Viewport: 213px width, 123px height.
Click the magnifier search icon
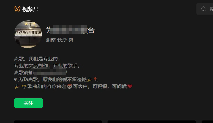point(203,9)
